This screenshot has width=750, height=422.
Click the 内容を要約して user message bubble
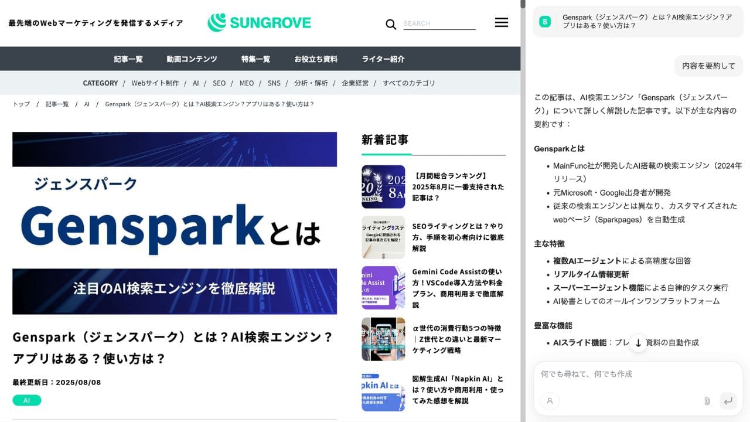(x=708, y=66)
